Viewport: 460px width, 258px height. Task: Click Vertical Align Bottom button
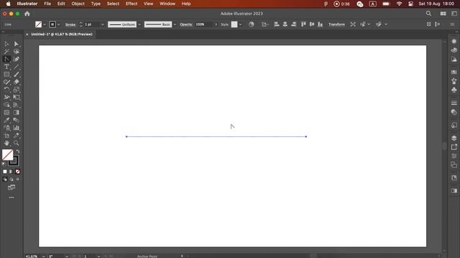point(320,24)
